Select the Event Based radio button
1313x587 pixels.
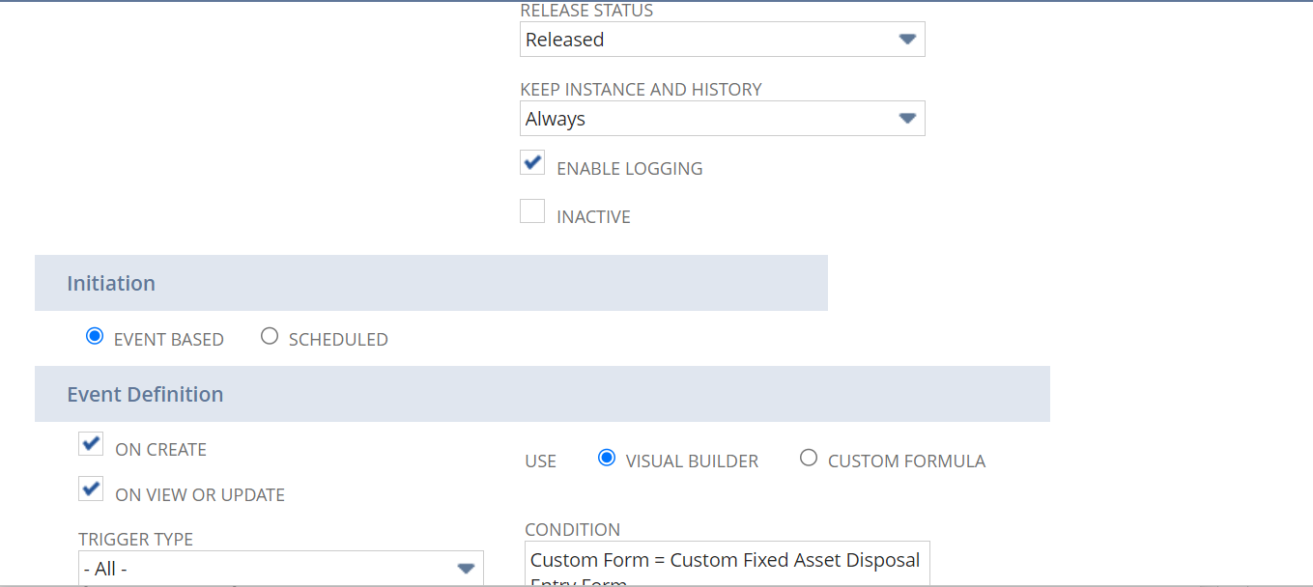pos(95,337)
